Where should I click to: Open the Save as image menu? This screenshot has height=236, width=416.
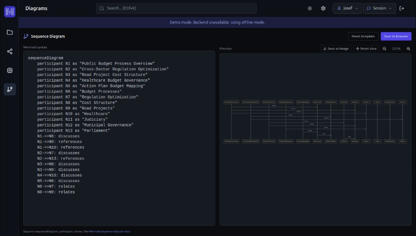(336, 48)
